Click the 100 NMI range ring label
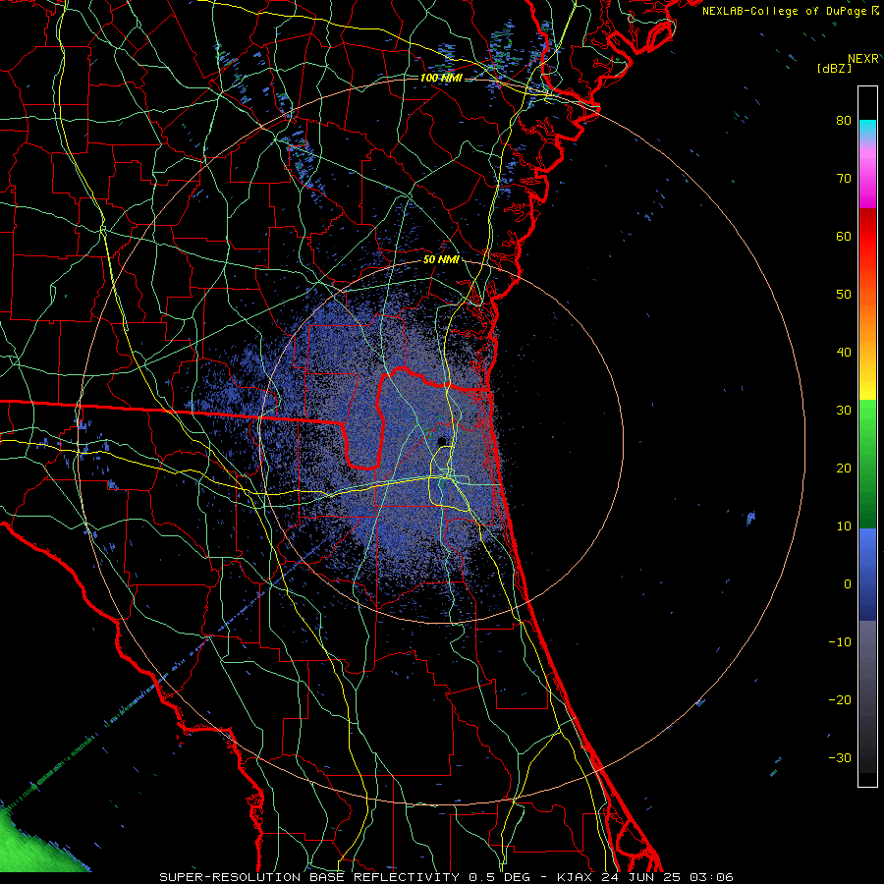The width and height of the screenshot is (884, 884). click(x=441, y=78)
